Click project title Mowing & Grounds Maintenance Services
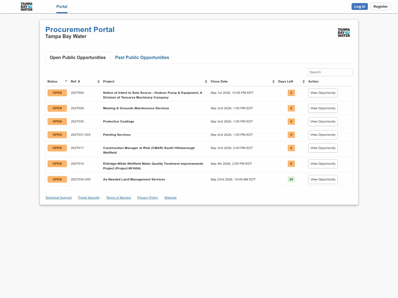Screen dimensions: 398x298 [136, 108]
